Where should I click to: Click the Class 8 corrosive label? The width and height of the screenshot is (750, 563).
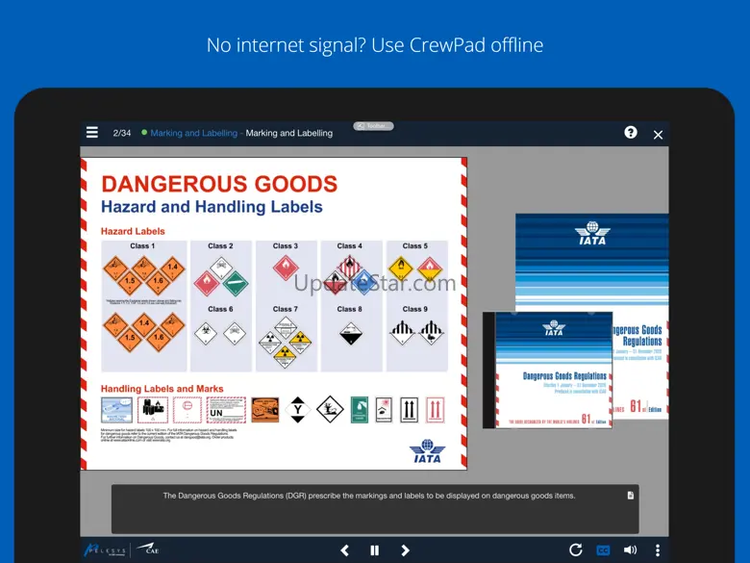(x=351, y=333)
